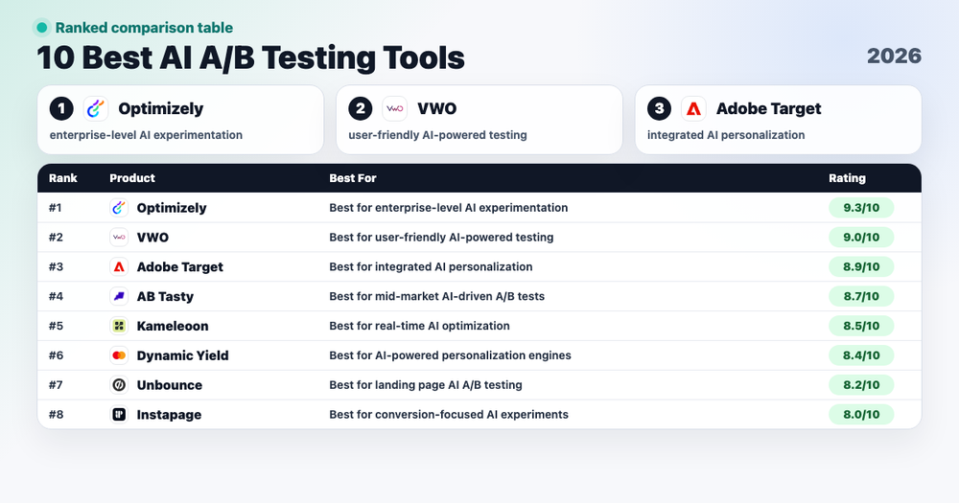Click the 8.7/10 rating badge
Image resolution: width=959 pixels, height=503 pixels.
tap(861, 296)
